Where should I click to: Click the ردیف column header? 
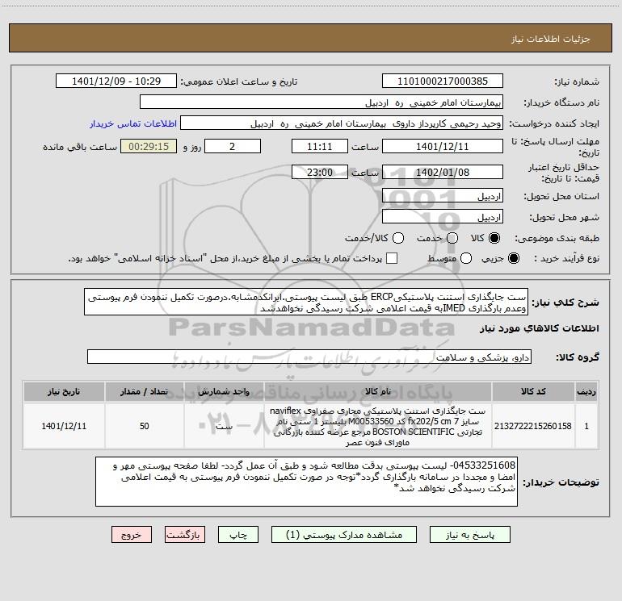tap(586, 391)
